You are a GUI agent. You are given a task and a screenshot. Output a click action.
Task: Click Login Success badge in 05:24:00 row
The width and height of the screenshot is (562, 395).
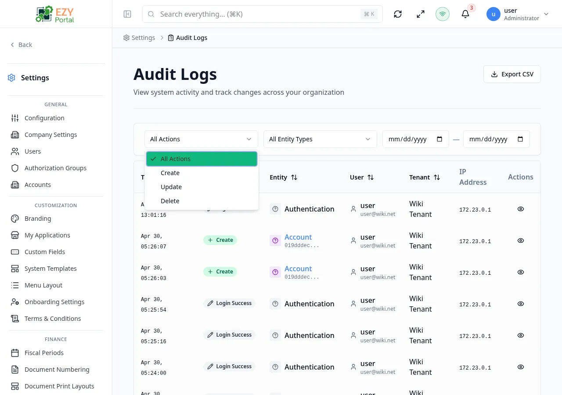coord(229,366)
